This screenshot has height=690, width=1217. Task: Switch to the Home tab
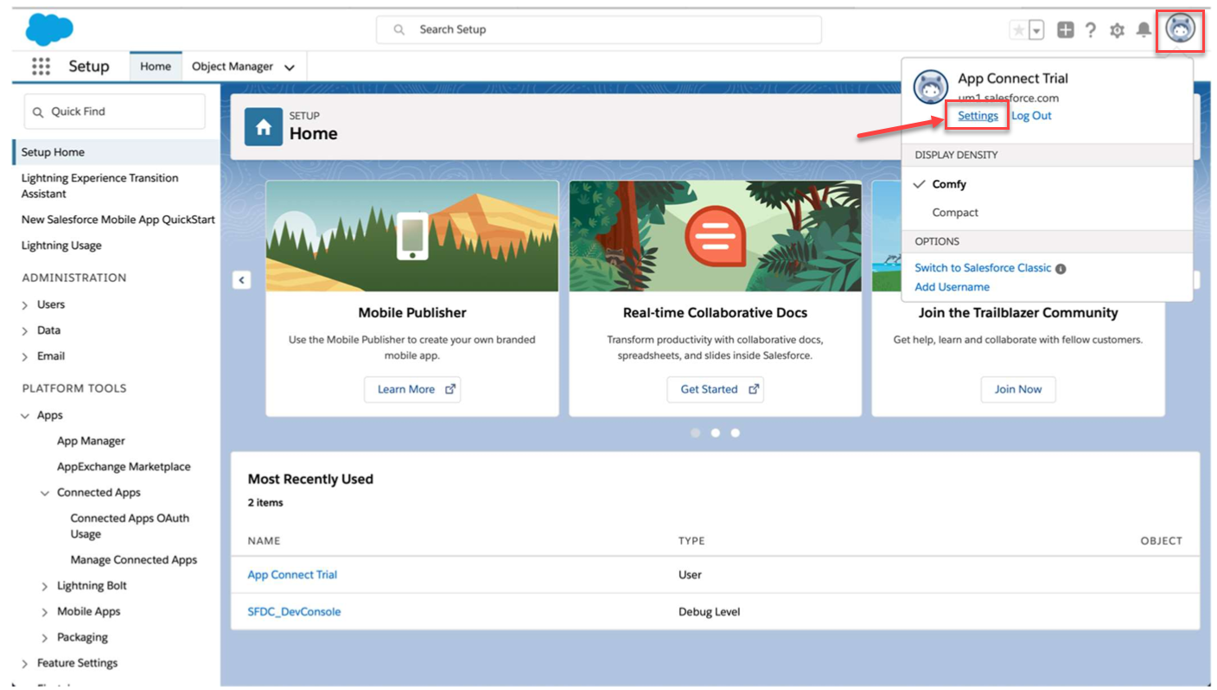pos(156,67)
